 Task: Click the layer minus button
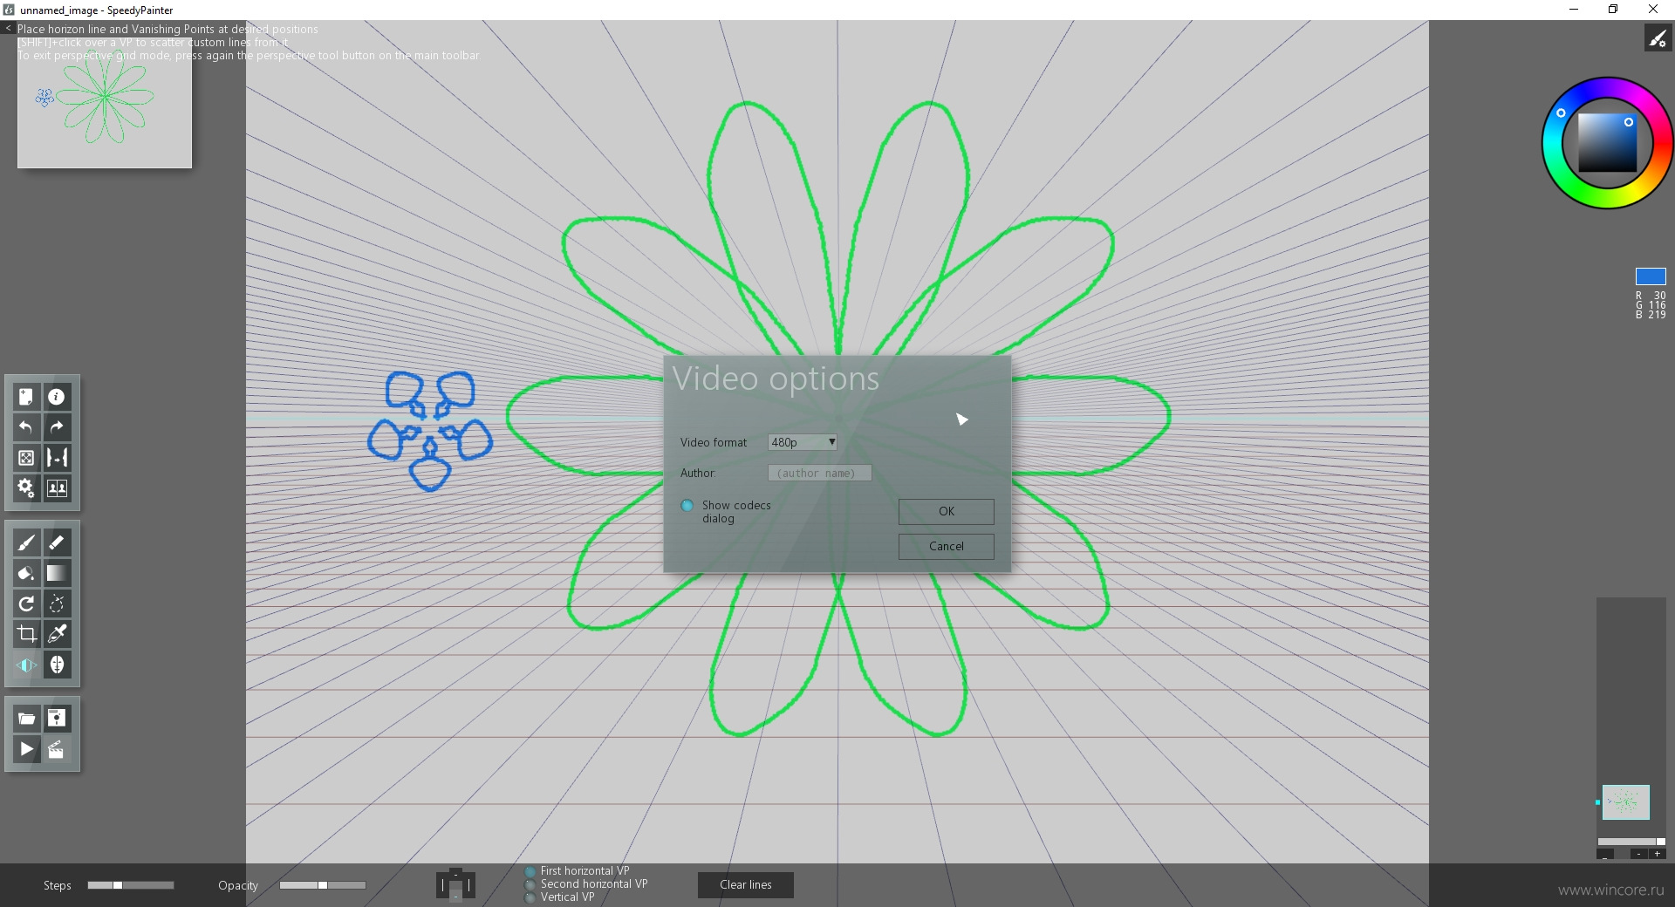point(1639,854)
